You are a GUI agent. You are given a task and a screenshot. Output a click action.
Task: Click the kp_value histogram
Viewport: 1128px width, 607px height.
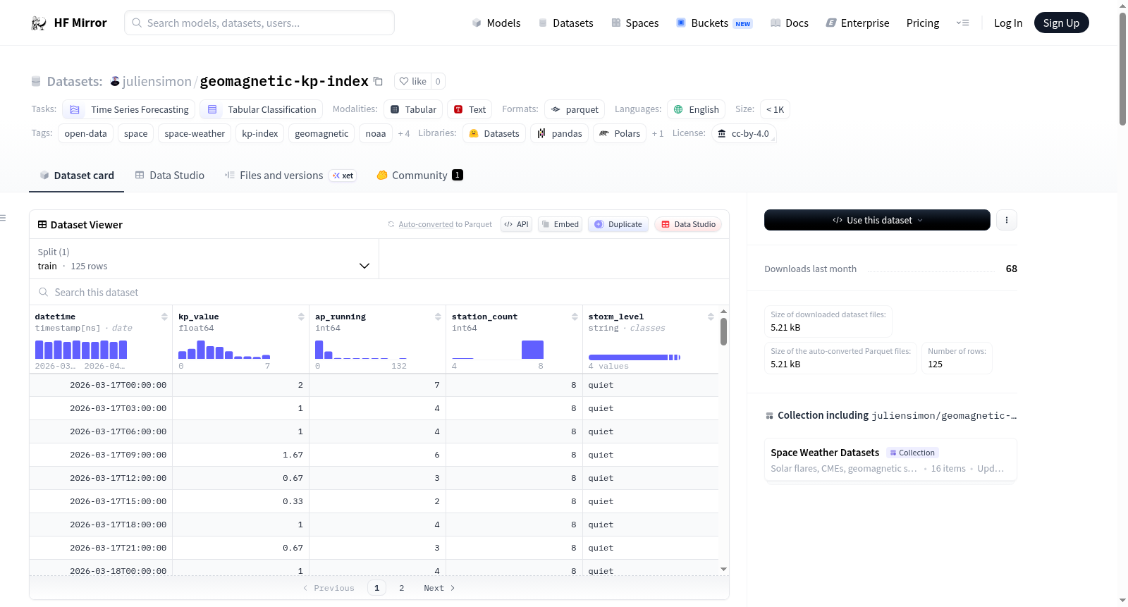pos(224,350)
